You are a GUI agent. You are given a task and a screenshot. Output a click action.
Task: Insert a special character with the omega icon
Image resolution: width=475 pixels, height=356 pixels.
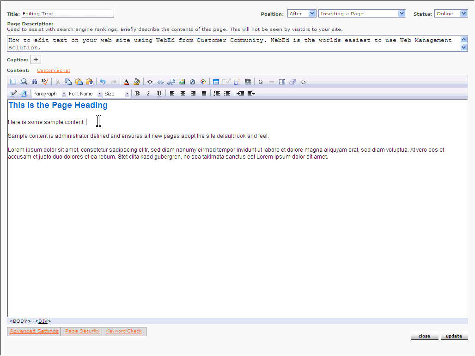click(261, 82)
